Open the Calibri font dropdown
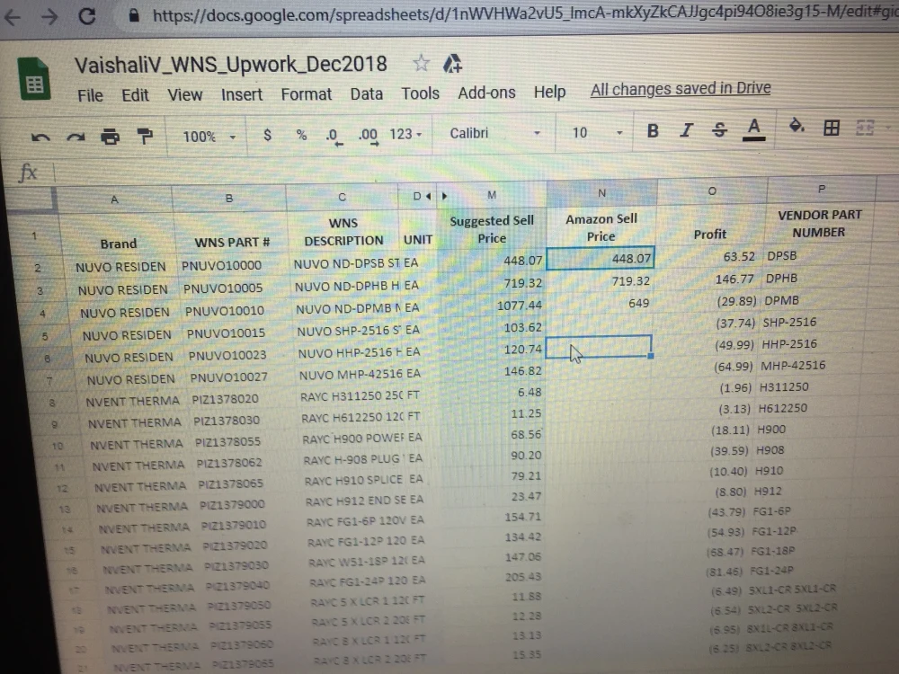899x674 pixels. [494, 134]
